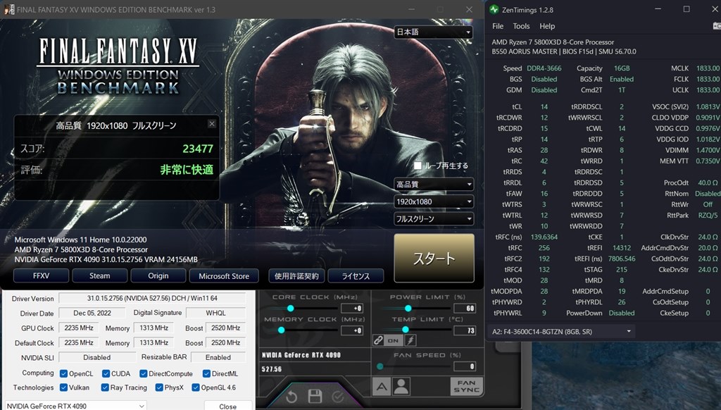The width and height of the screenshot is (721, 410).
Task: Click score value 23477
Action: (198, 149)
